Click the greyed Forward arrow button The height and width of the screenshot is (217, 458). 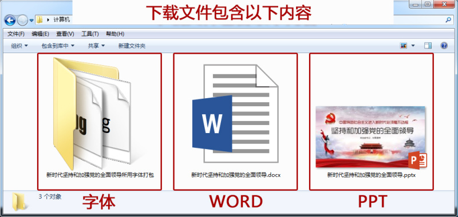pos(22,20)
